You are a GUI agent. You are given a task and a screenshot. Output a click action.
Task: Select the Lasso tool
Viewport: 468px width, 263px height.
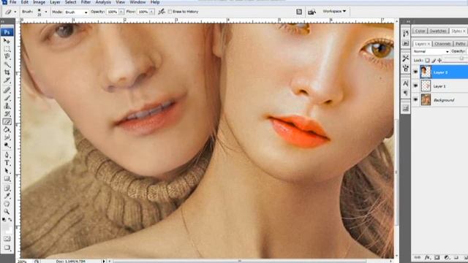[x=7, y=56]
